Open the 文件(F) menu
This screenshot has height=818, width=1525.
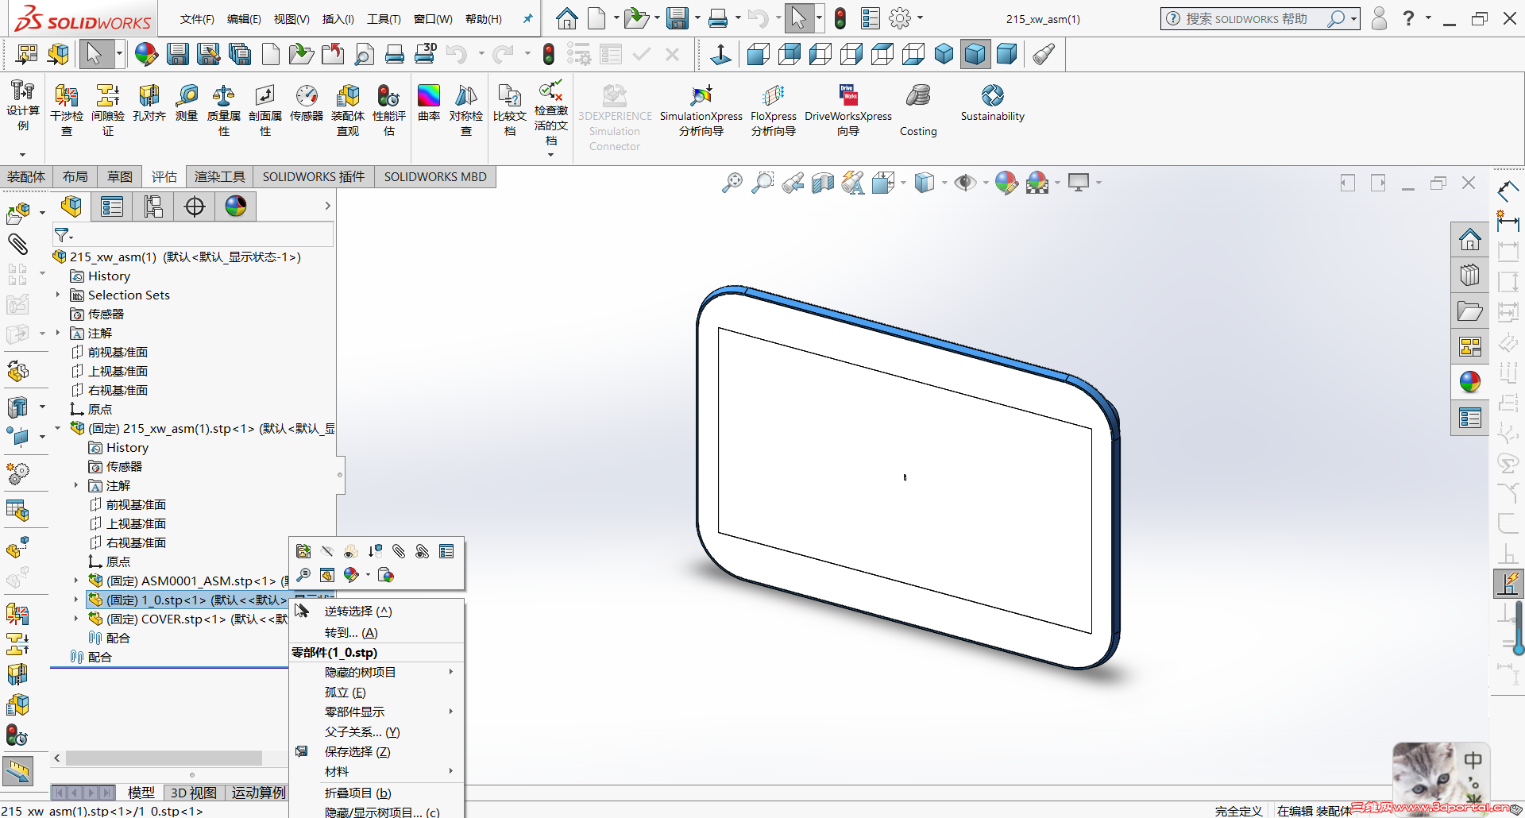197,19
